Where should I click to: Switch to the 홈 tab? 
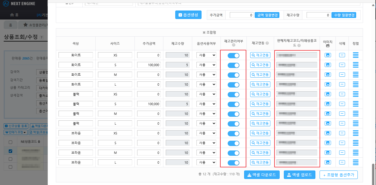pyautogui.click(x=11, y=25)
